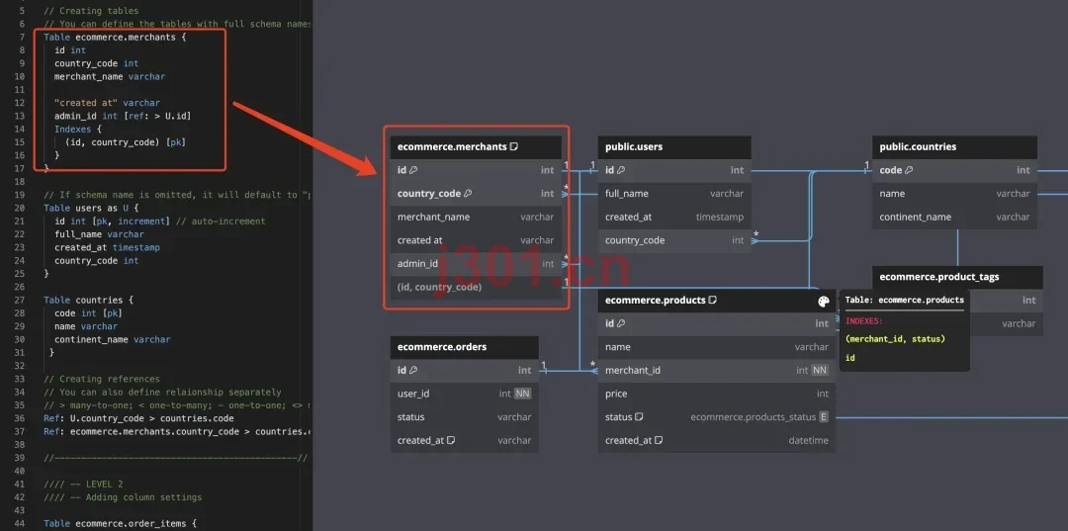
Task: Place cursor on '// Creating references' comment line
Action: (102, 379)
